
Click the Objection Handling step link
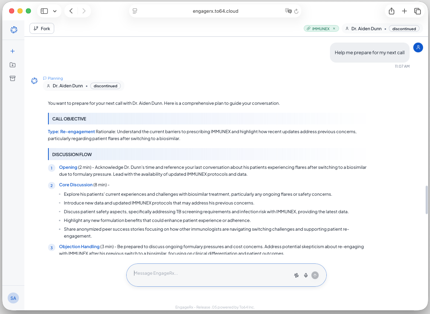point(79,247)
